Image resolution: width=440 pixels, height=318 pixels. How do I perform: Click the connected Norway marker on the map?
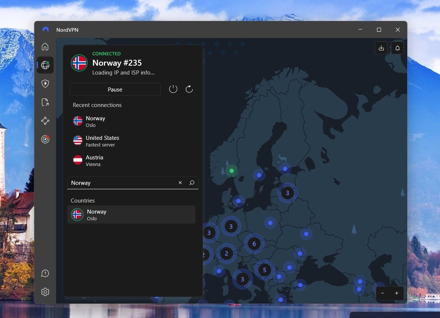(231, 170)
